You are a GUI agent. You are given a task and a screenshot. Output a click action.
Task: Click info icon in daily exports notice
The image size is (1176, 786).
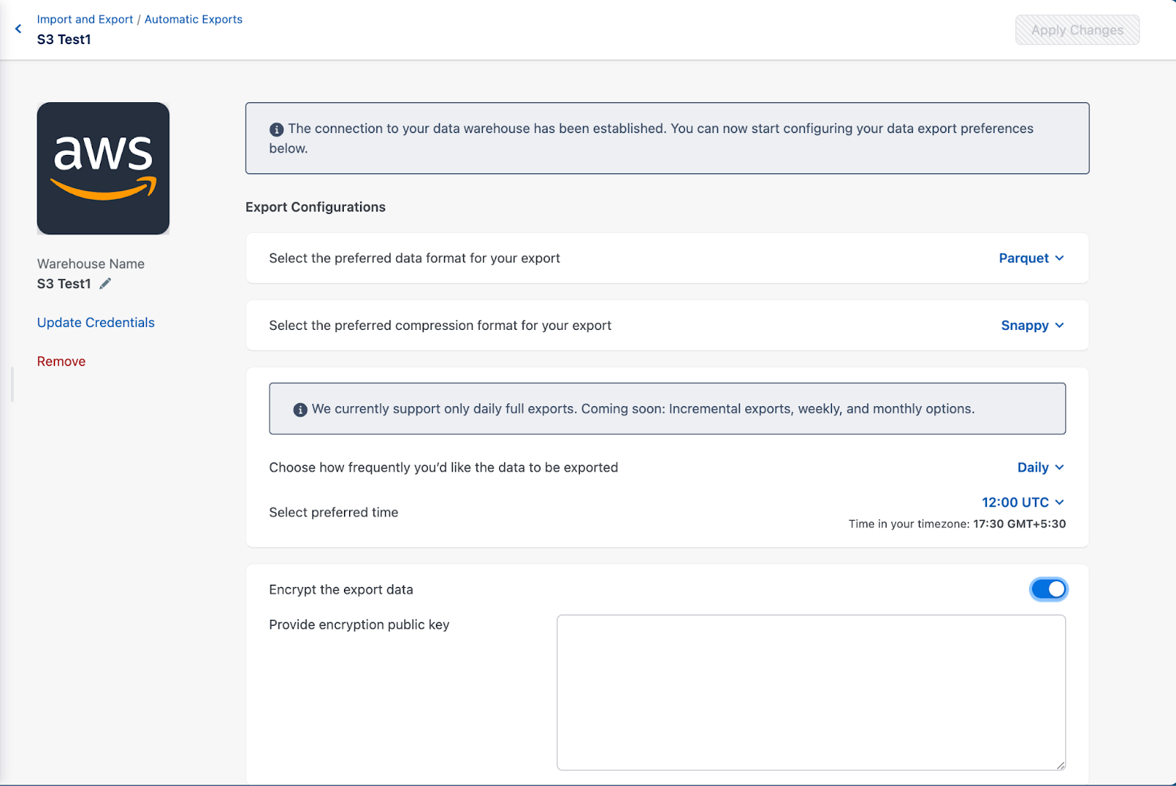pos(300,410)
